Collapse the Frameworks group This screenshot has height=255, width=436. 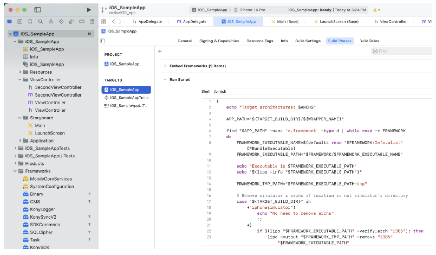tap(15, 171)
